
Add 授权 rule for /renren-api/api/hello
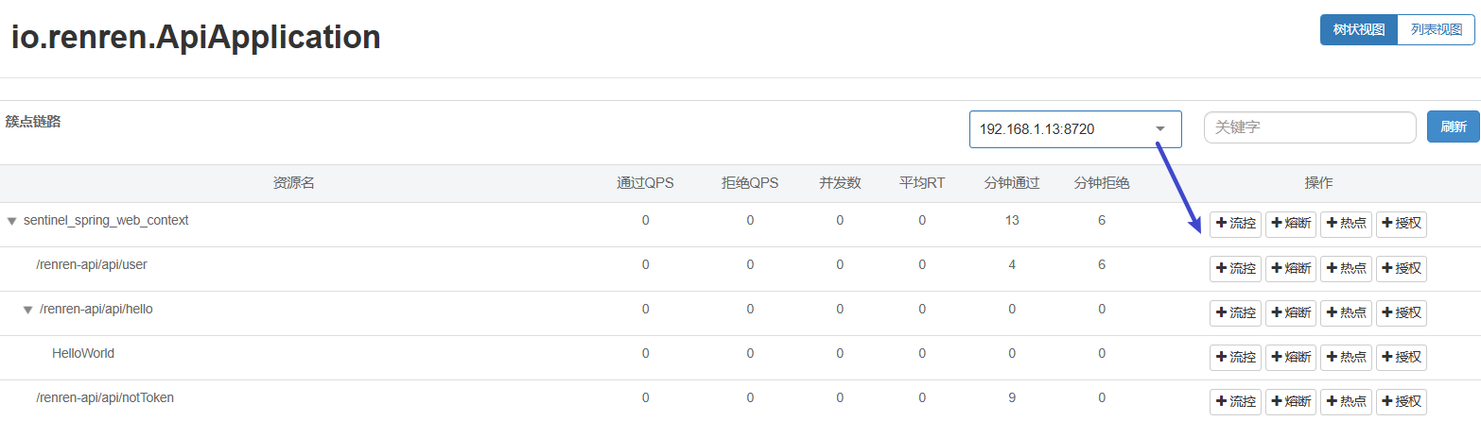[1401, 312]
